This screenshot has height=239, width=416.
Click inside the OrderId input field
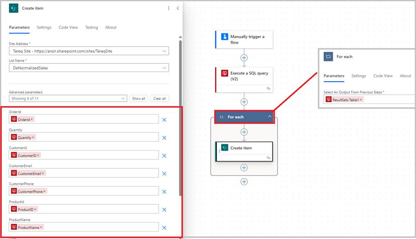(84, 119)
